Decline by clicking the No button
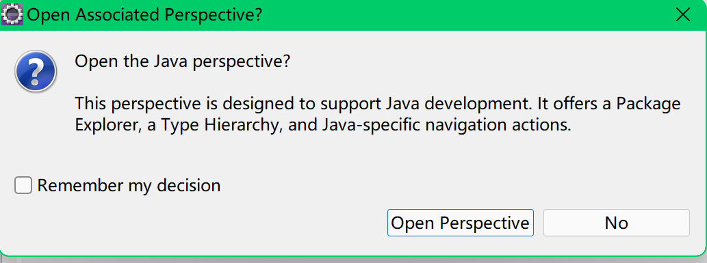 point(617,223)
